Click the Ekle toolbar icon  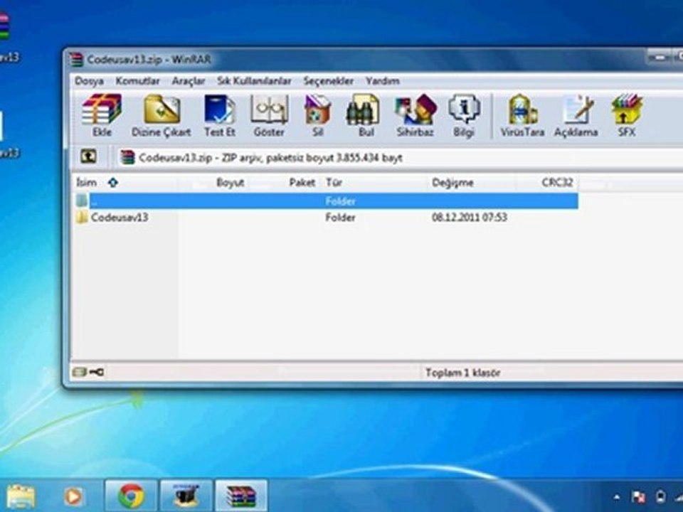tap(102, 115)
